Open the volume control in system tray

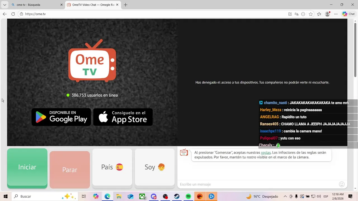(x=319, y=196)
